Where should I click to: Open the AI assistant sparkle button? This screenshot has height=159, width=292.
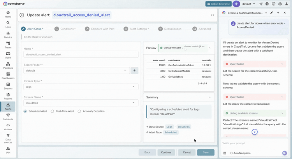coord(236,4)
